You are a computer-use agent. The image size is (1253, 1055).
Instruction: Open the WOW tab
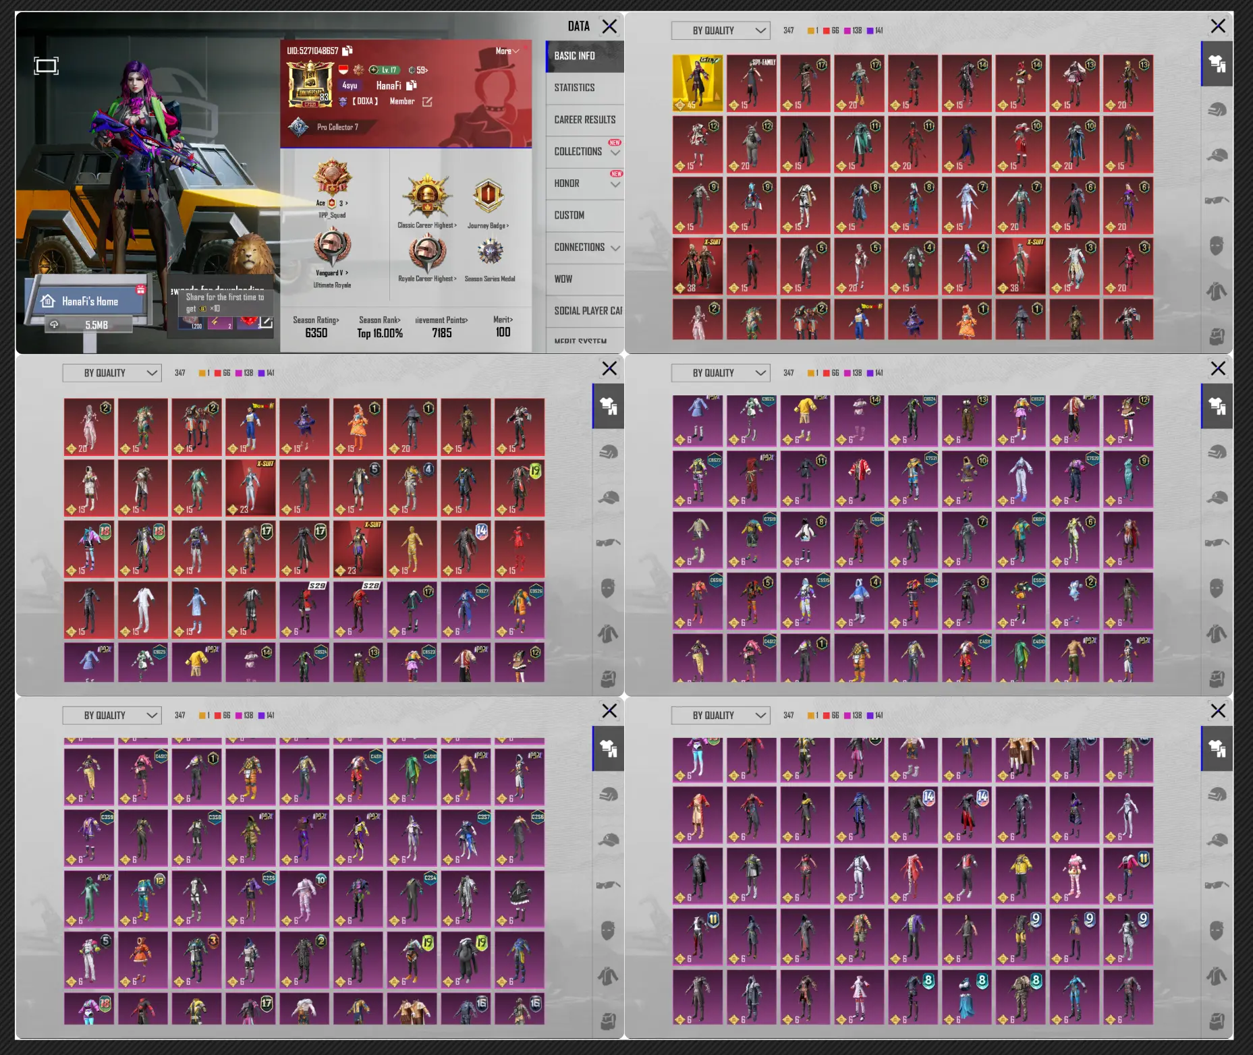[x=584, y=279]
